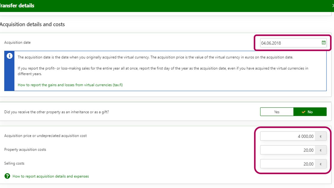Image resolution: width=334 pixels, height=188 pixels.
Task: Click euro symbol beside Property acquisition costs
Action: (x=321, y=150)
